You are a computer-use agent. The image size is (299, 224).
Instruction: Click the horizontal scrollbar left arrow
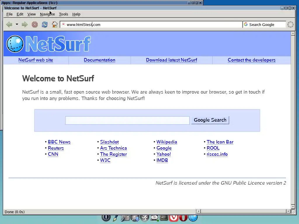pyautogui.click(x=199, y=211)
